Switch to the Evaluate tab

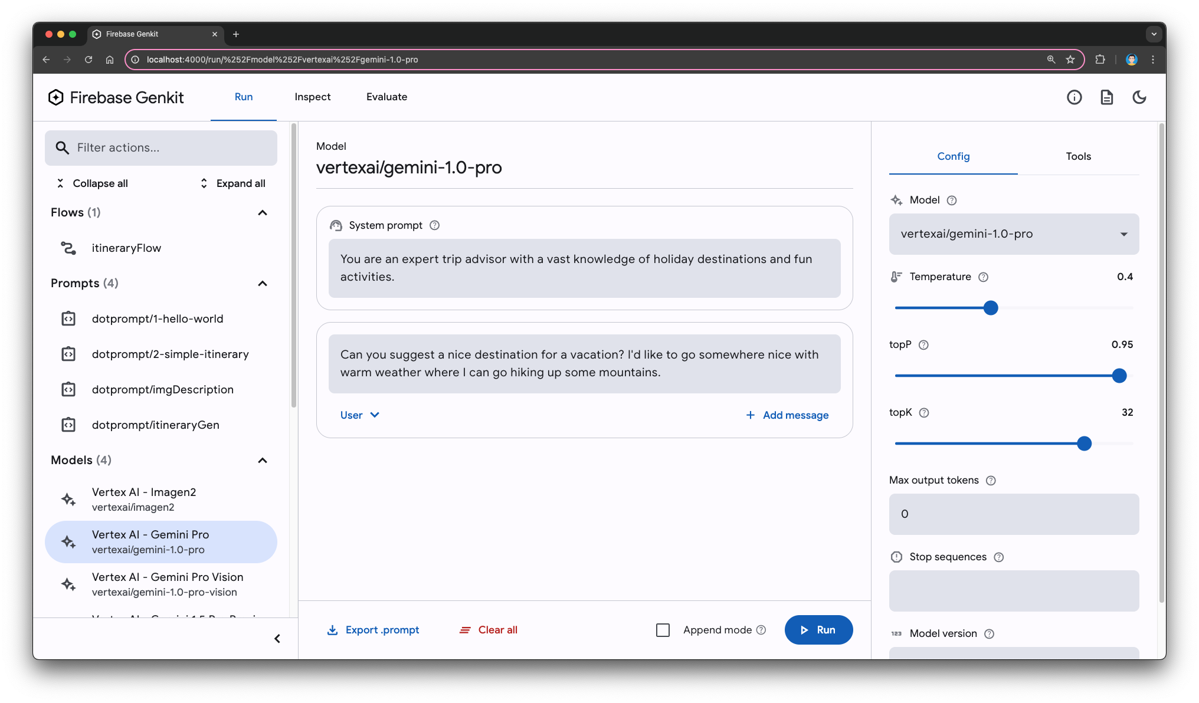[x=387, y=96]
